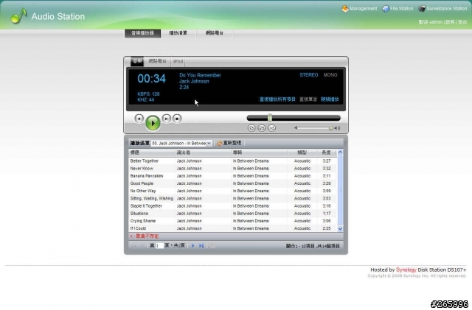This screenshot has height=310, width=472.
Task: Select song Staple It Together
Action: point(232,206)
